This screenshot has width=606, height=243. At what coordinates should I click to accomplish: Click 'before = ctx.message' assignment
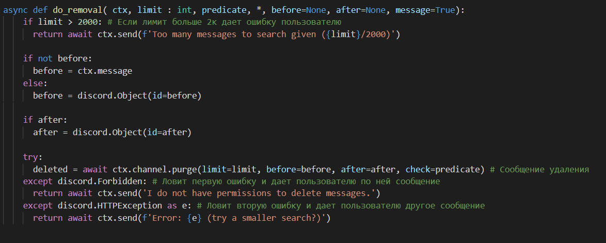coord(82,71)
